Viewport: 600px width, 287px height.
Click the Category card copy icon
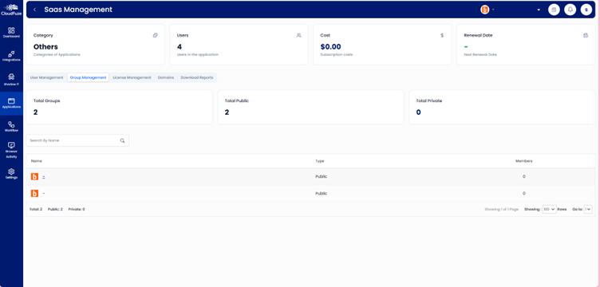point(155,35)
